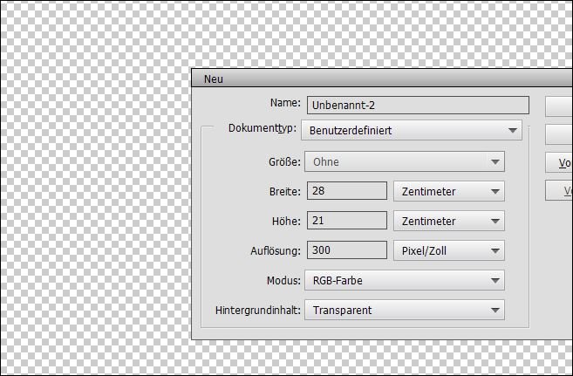Click the cut-off button beside the Breite row

[560, 191]
